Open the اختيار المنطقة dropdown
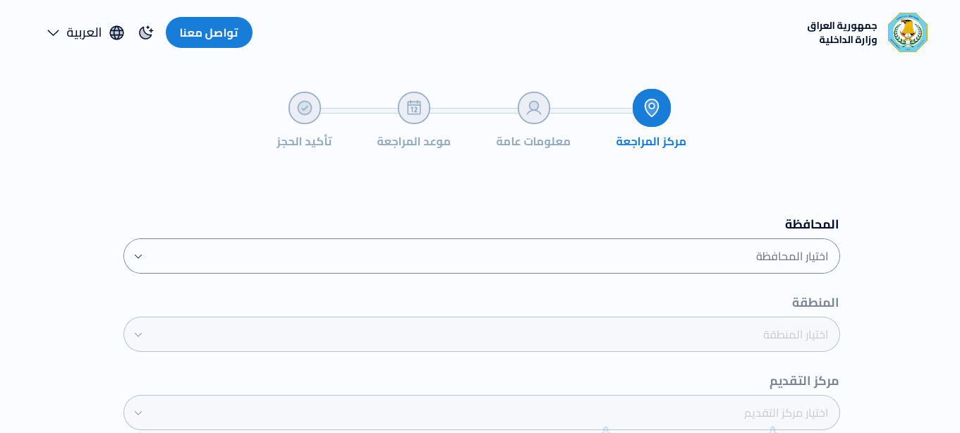The width and height of the screenshot is (960, 433). point(482,334)
